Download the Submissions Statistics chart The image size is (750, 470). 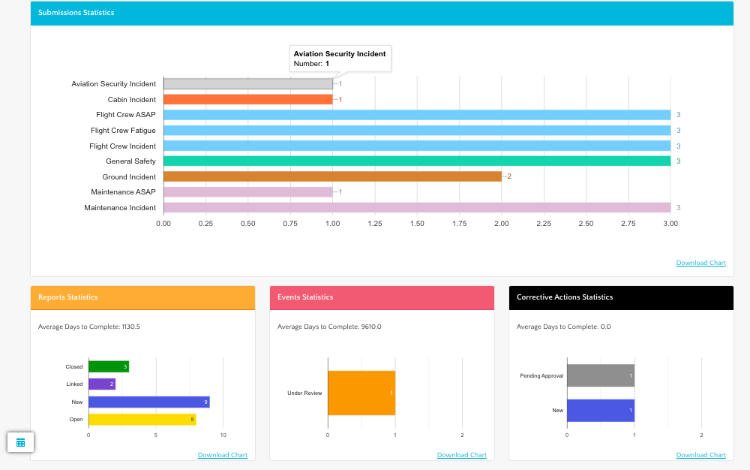pos(700,263)
